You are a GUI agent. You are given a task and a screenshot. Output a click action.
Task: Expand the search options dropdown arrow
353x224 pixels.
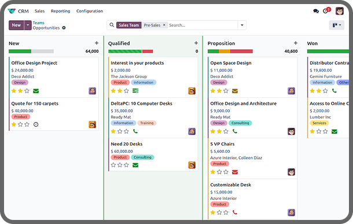[x=242, y=25]
